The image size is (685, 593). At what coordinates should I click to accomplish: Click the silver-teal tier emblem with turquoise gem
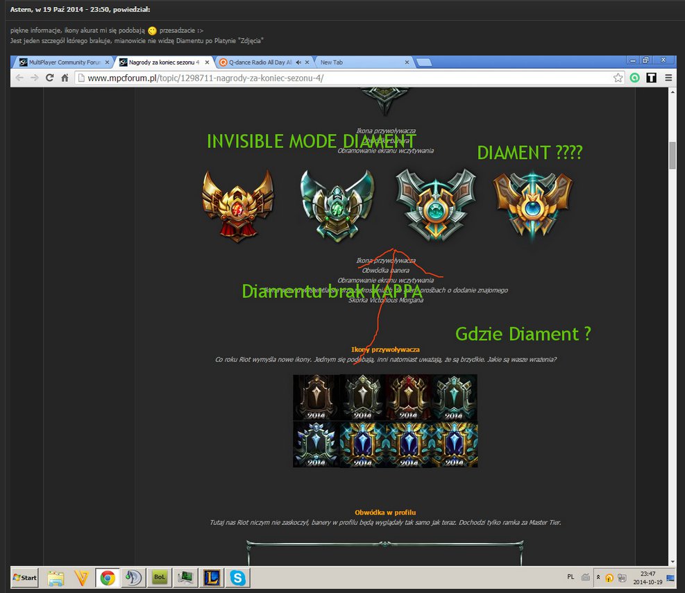click(x=436, y=205)
